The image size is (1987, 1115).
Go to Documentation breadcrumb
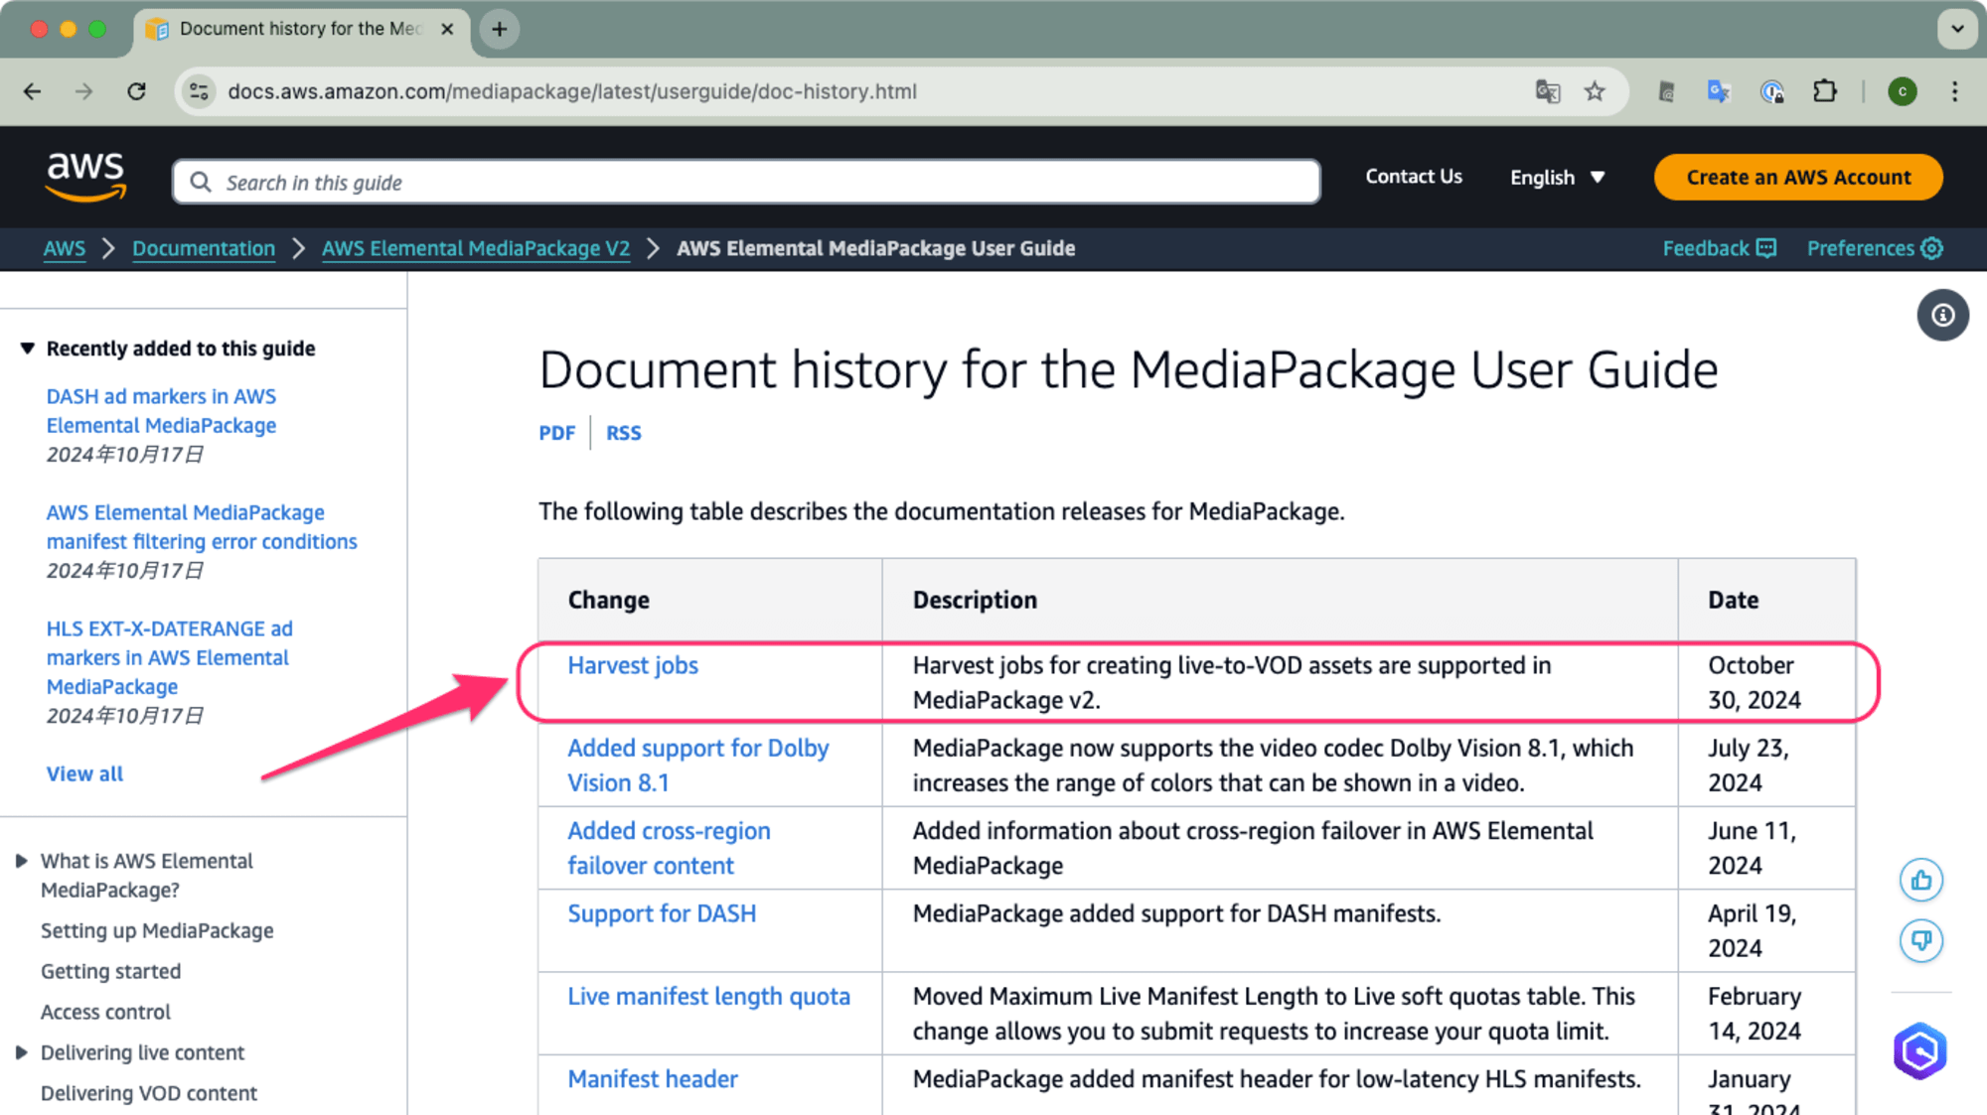point(204,248)
